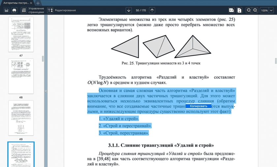Zoom in using the plus magnifier

[255, 10]
